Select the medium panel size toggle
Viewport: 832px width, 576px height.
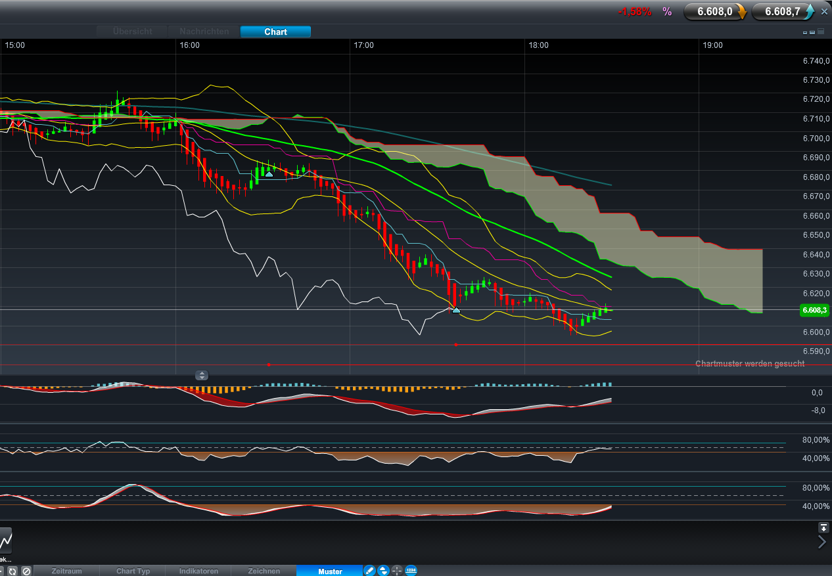[x=813, y=32]
